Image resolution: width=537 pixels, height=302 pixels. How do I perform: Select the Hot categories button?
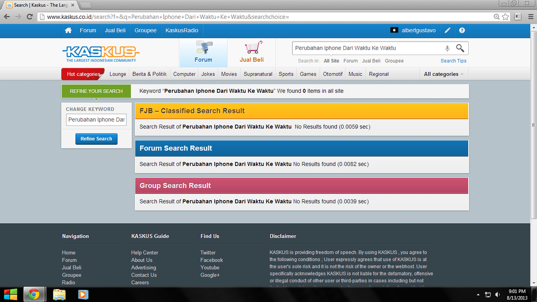(83, 74)
